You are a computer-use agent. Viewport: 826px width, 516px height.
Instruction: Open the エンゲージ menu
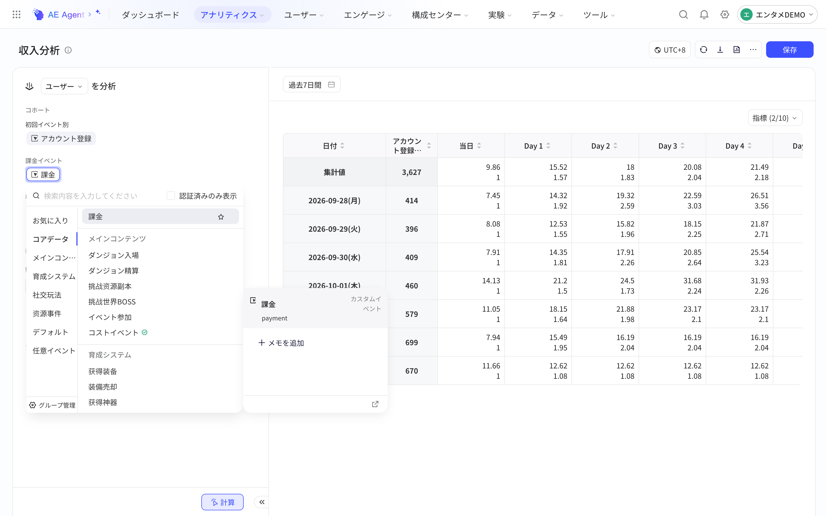tap(367, 15)
